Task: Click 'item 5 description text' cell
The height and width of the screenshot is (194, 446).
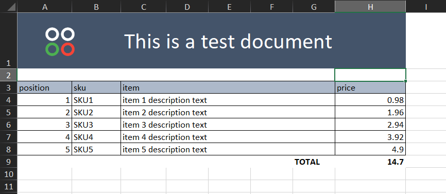Action: 228,149
